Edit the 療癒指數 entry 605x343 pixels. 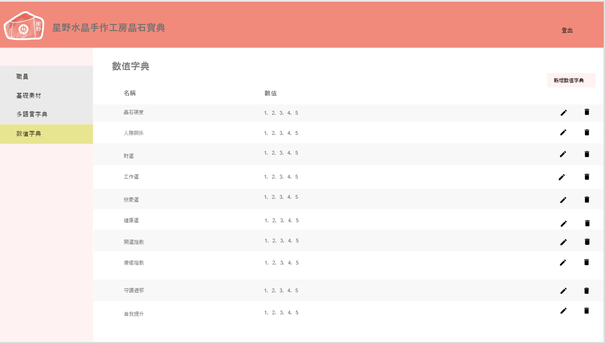tap(563, 263)
